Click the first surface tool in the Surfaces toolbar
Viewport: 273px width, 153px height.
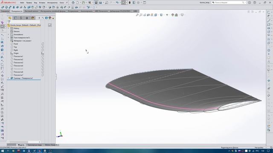click(3, 7)
